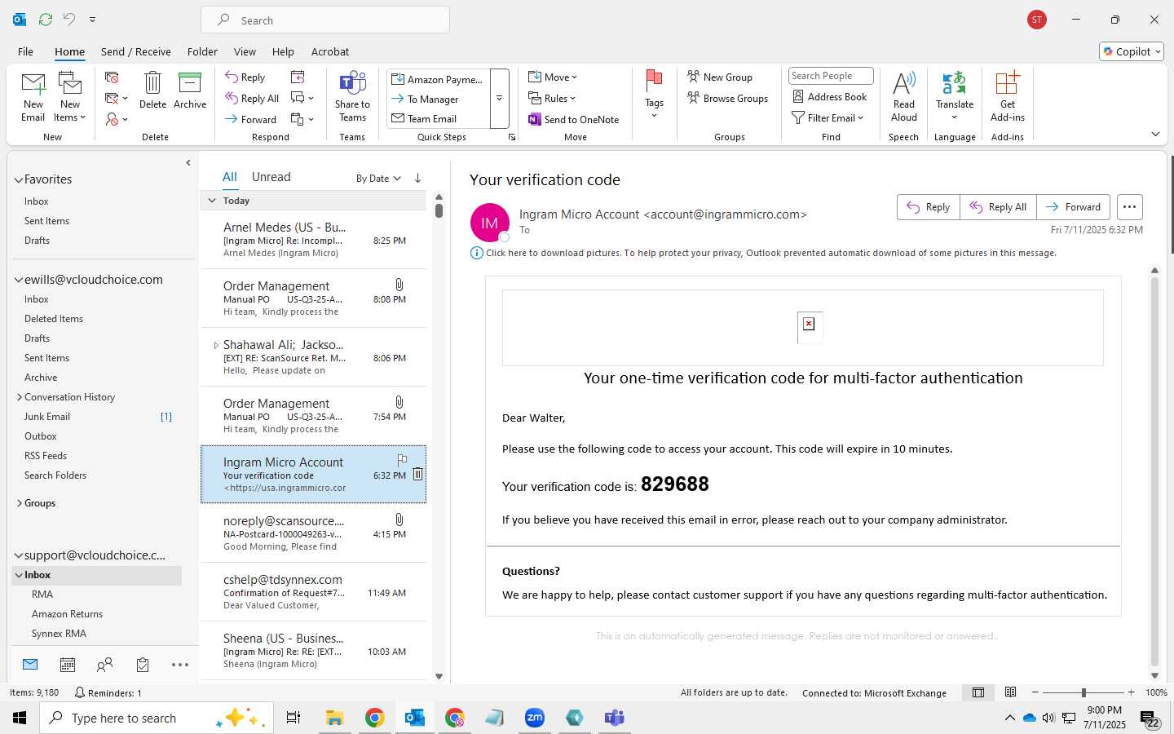Click the Normal view icon in status bar
This screenshot has width=1174, height=734.
978,692
